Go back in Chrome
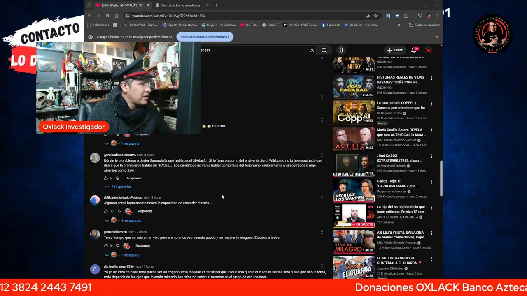The width and height of the screenshot is (527, 296). (x=89, y=16)
